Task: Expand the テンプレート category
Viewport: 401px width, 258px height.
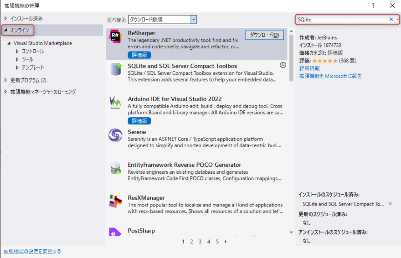Action: (x=17, y=67)
